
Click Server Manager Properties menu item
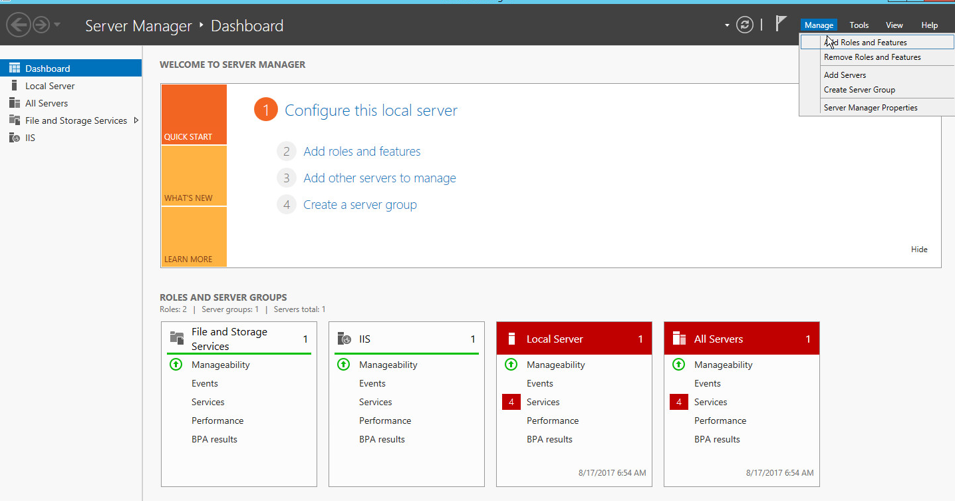(870, 108)
